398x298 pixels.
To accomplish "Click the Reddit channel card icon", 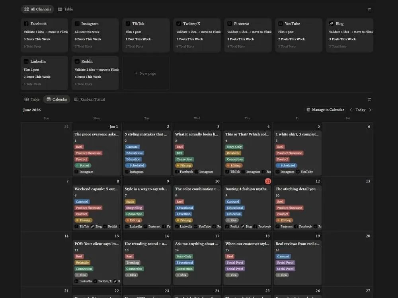I will click(x=77, y=61).
